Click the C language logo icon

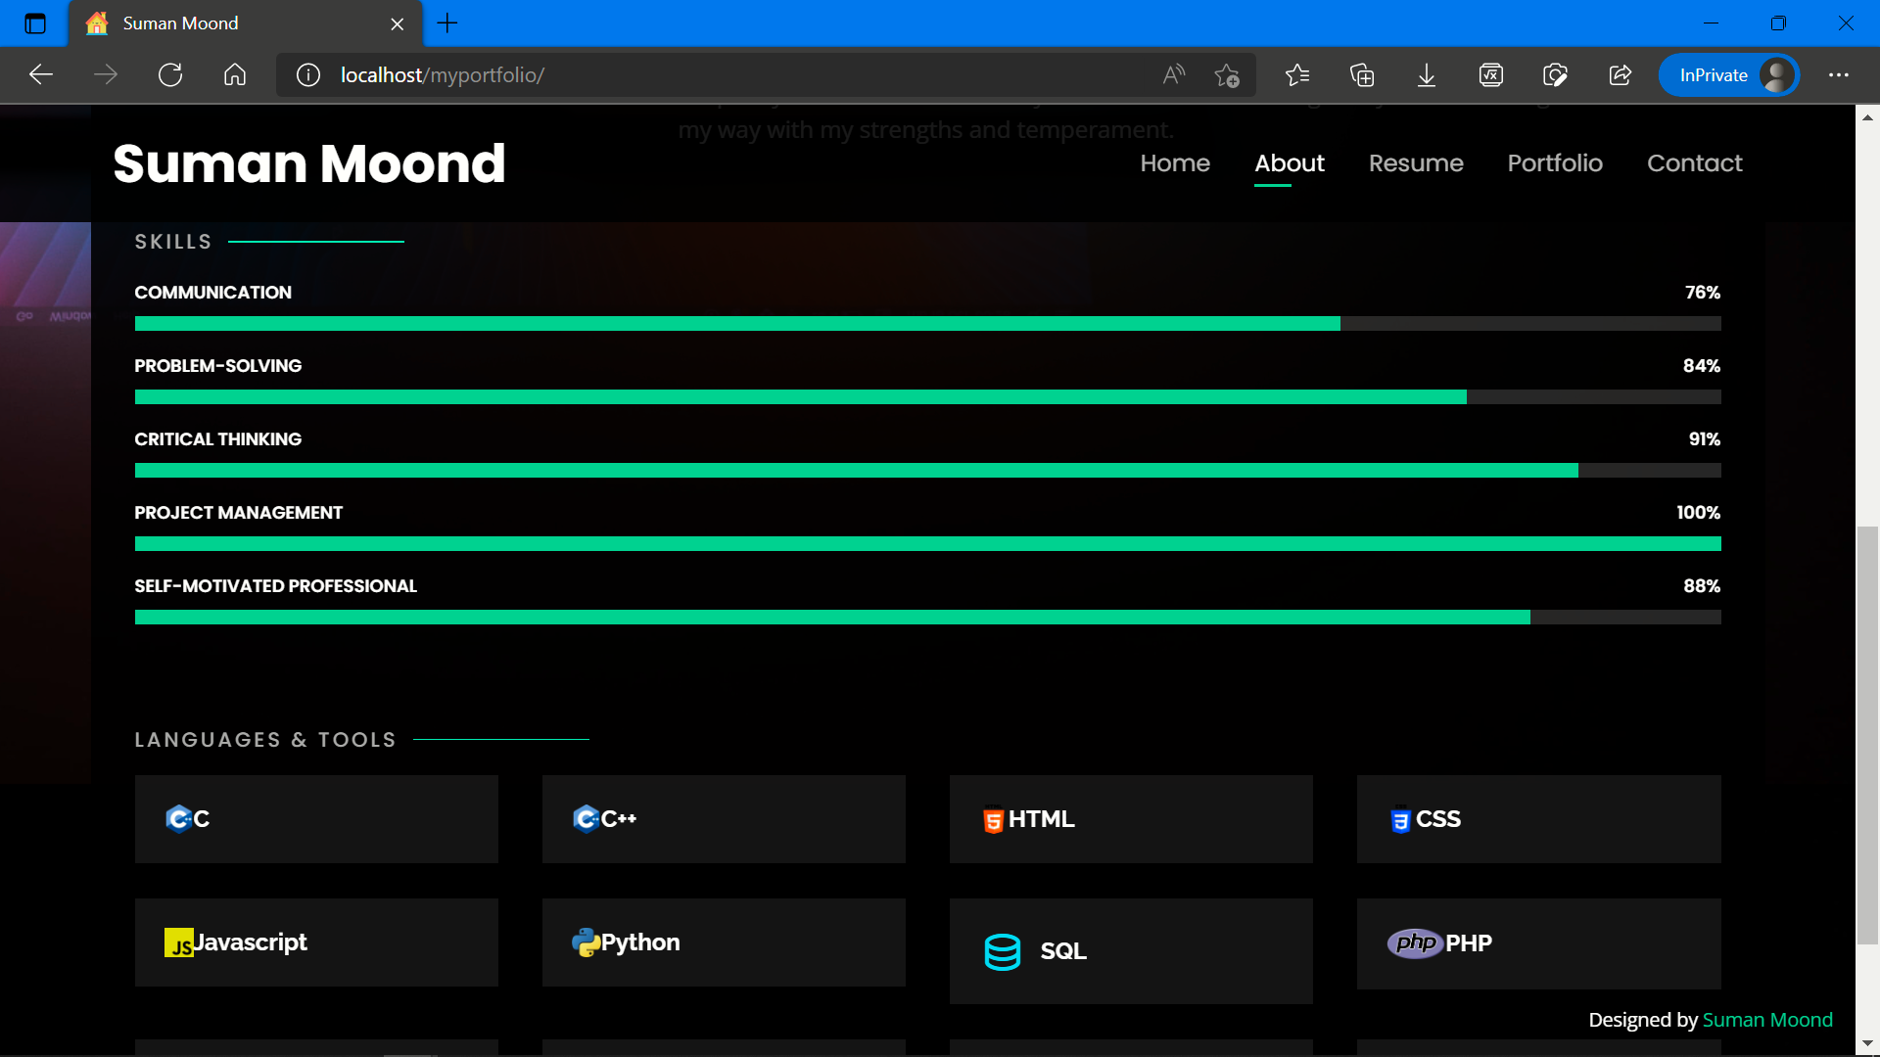click(x=178, y=818)
